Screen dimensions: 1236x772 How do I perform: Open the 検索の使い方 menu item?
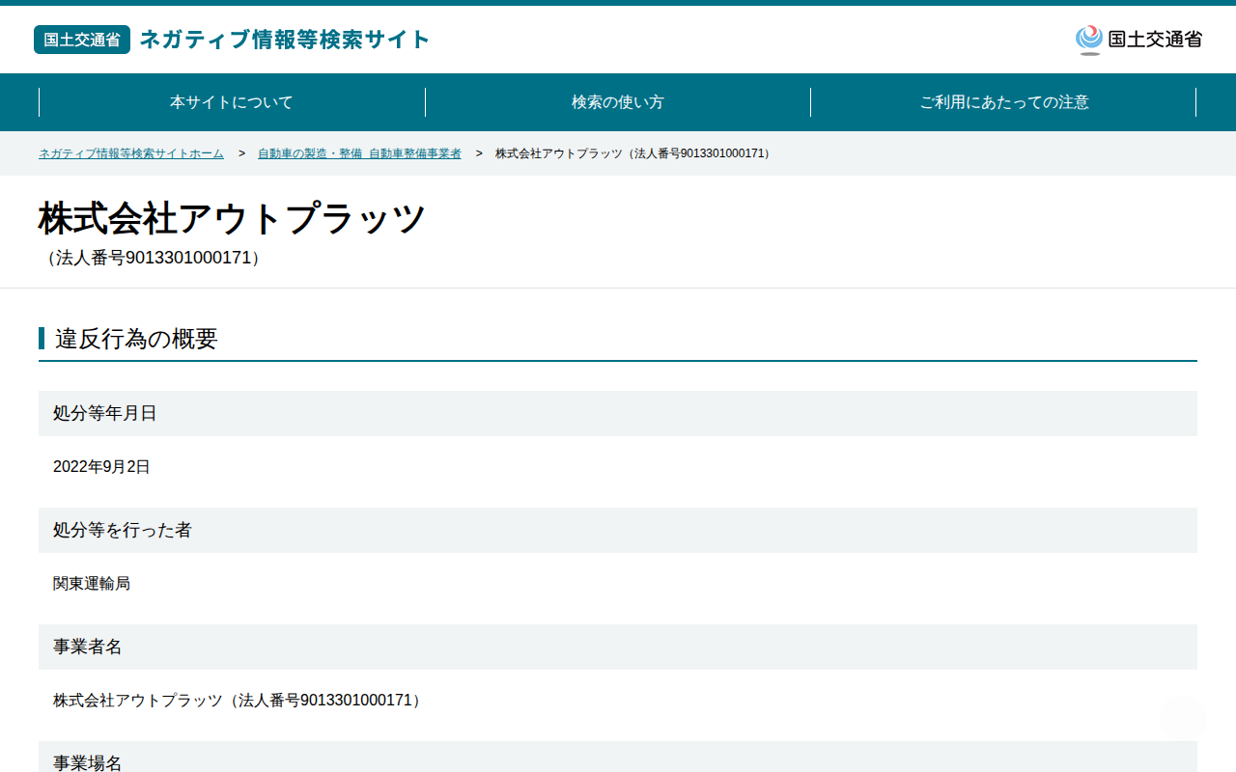point(618,102)
